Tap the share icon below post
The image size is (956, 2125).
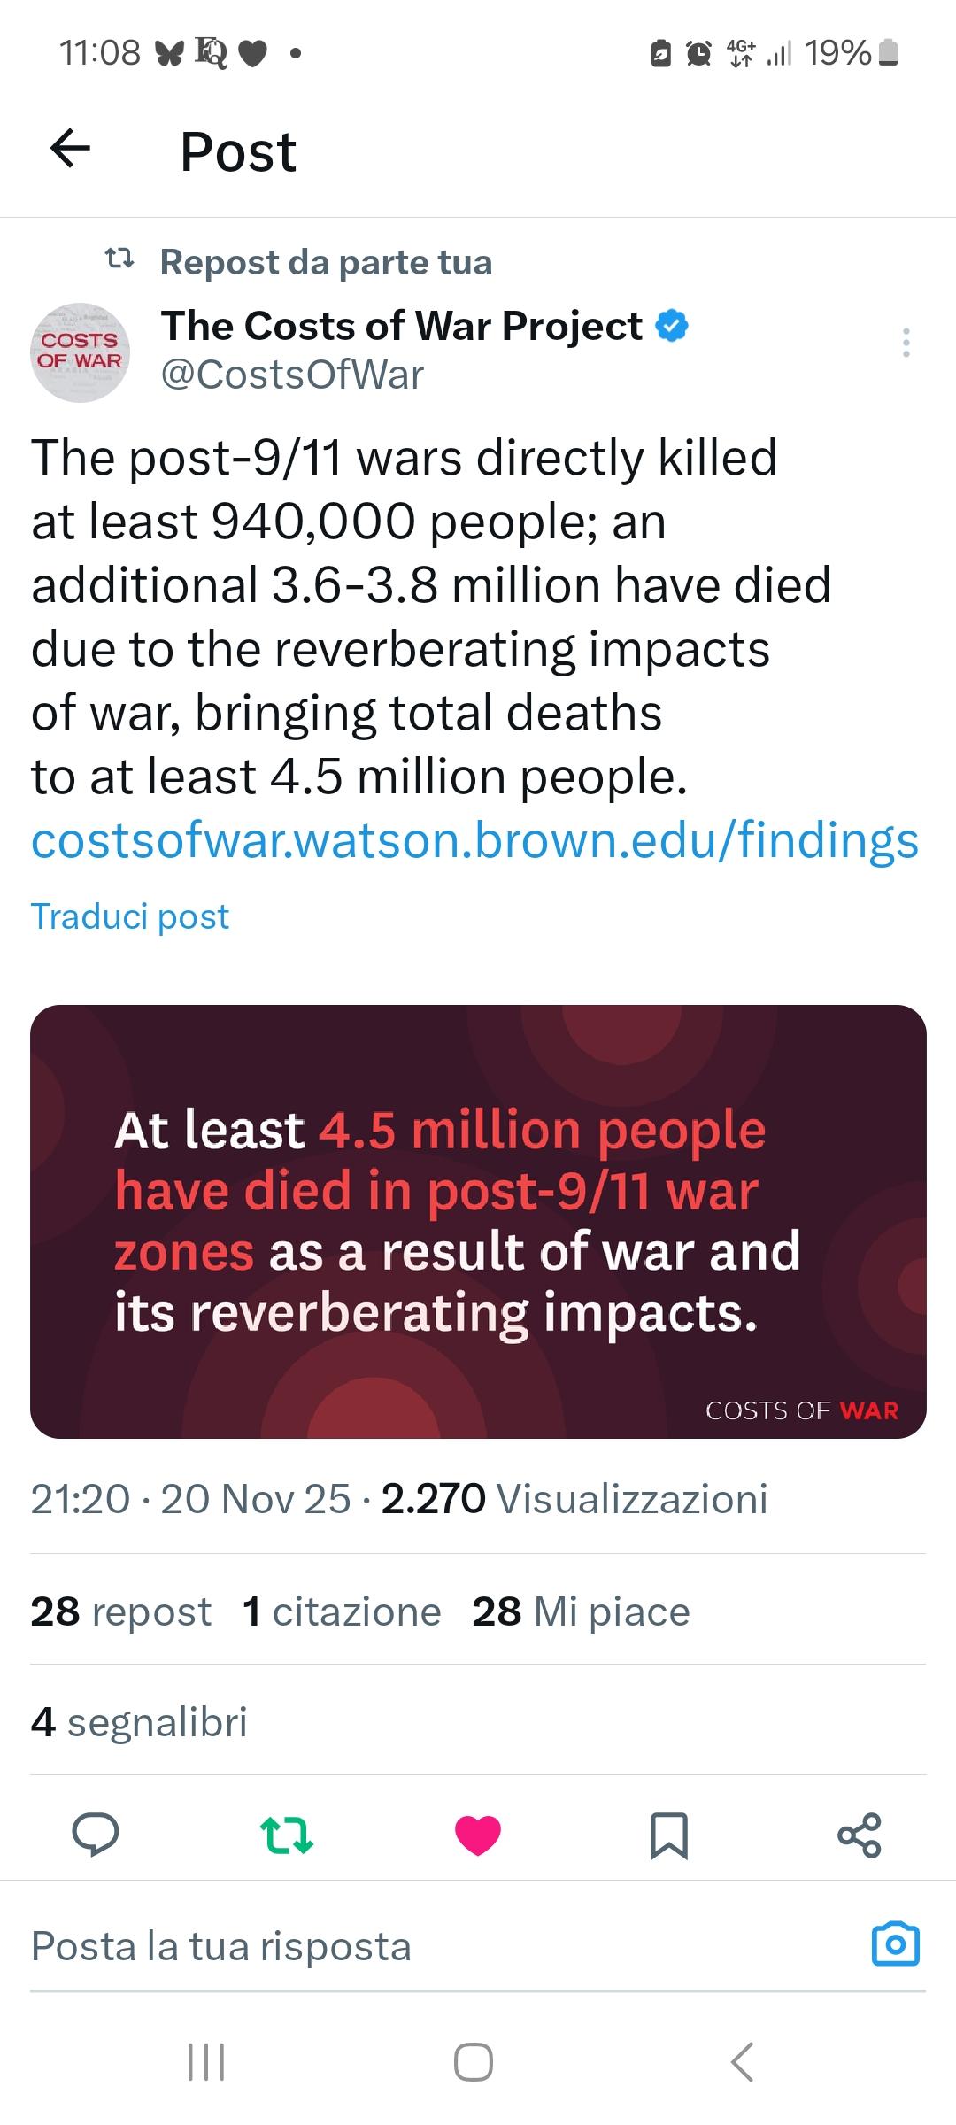tap(860, 1835)
